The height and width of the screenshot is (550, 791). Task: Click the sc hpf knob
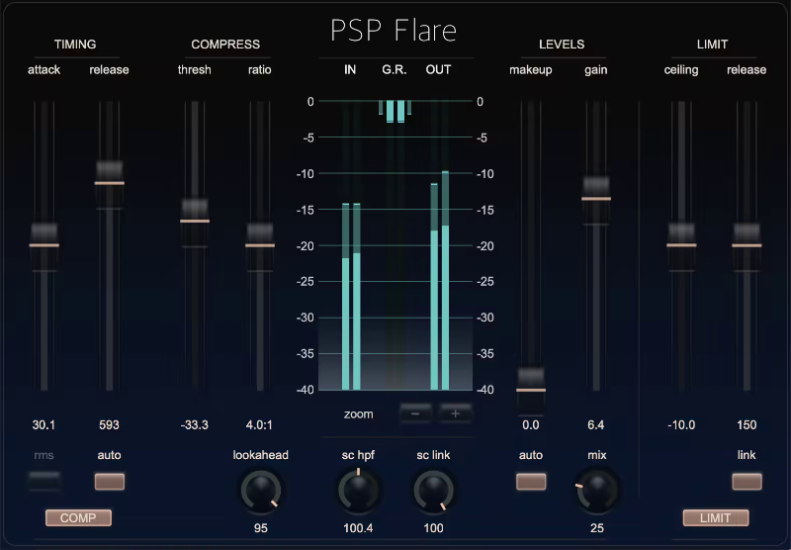click(358, 490)
